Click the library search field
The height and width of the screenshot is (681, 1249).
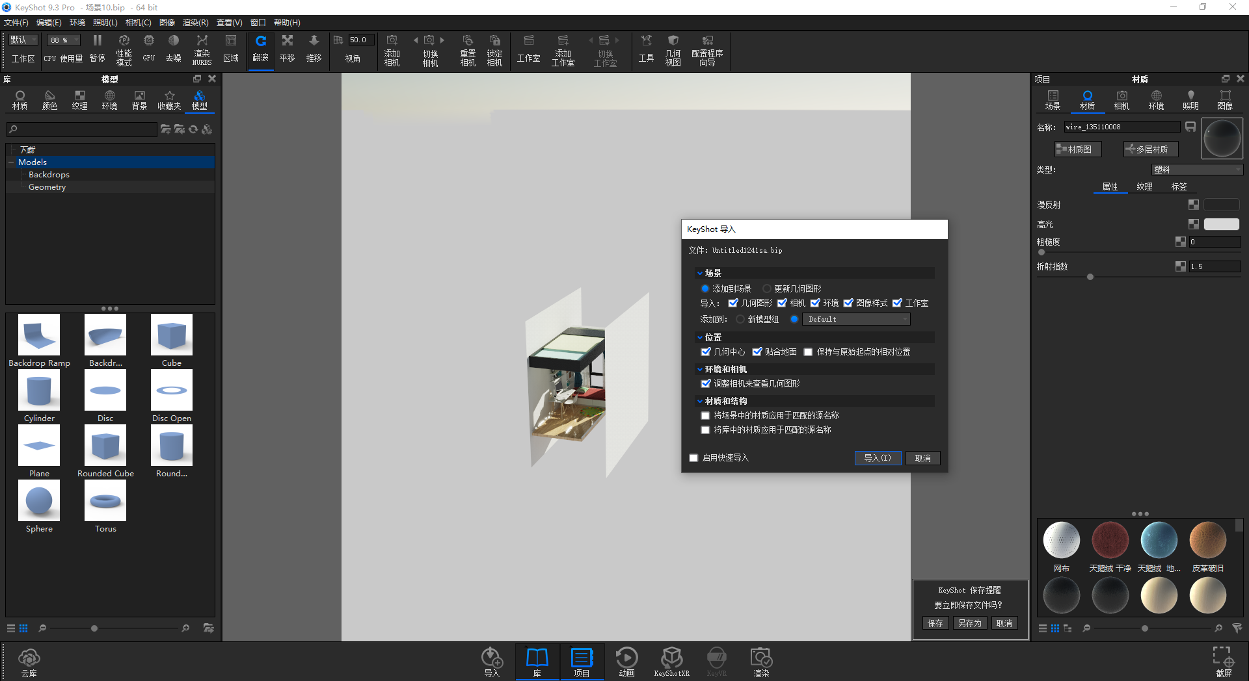(x=81, y=129)
